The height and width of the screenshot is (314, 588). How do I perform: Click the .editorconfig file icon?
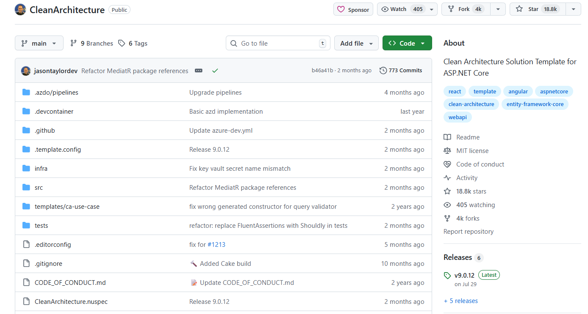(x=26, y=244)
